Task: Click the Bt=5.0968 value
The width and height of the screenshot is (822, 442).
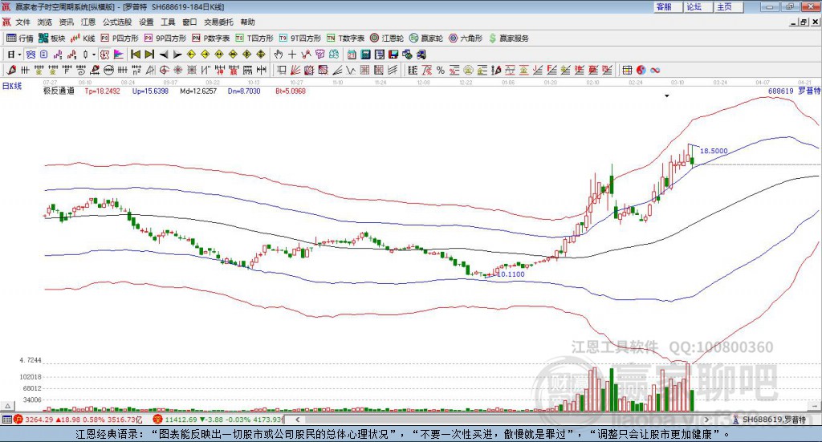Action: tap(291, 91)
